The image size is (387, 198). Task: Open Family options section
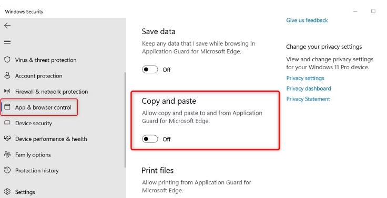click(x=33, y=155)
